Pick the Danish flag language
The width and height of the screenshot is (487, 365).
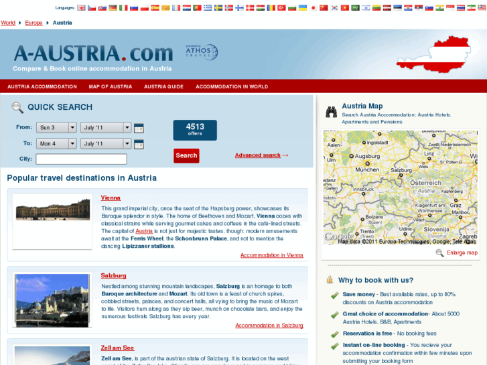[250, 8]
